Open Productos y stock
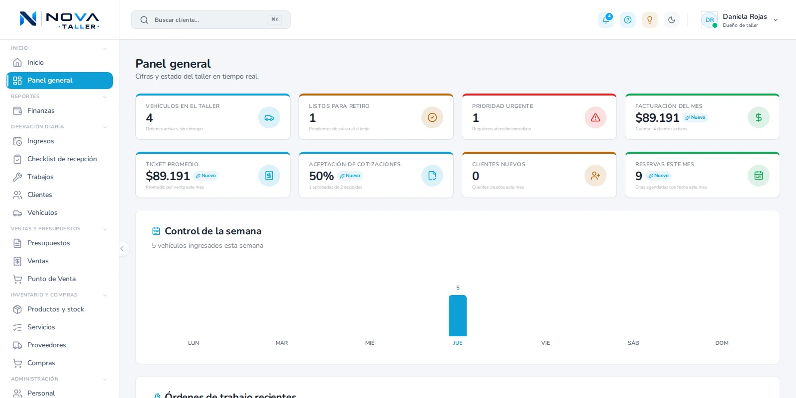This screenshot has height=398, width=796. tap(59, 309)
